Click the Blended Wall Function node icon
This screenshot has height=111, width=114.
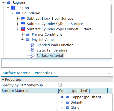click(32, 45)
